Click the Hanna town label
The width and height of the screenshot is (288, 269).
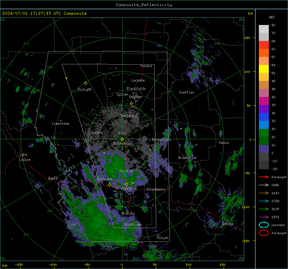point(224,143)
